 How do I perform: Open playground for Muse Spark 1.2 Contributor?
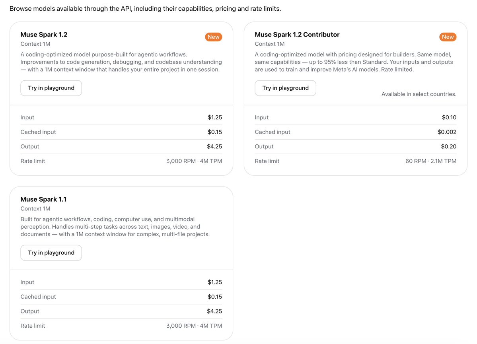pos(285,88)
